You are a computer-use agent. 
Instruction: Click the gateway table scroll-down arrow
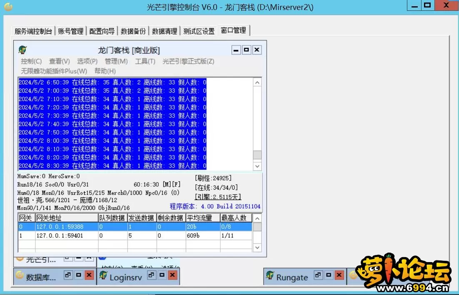pos(257,247)
